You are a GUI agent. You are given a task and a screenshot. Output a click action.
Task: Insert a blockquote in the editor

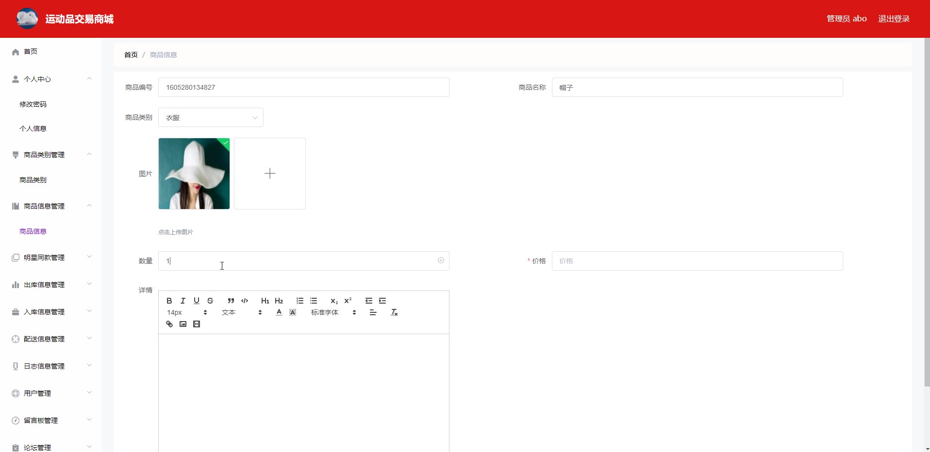[x=231, y=301]
